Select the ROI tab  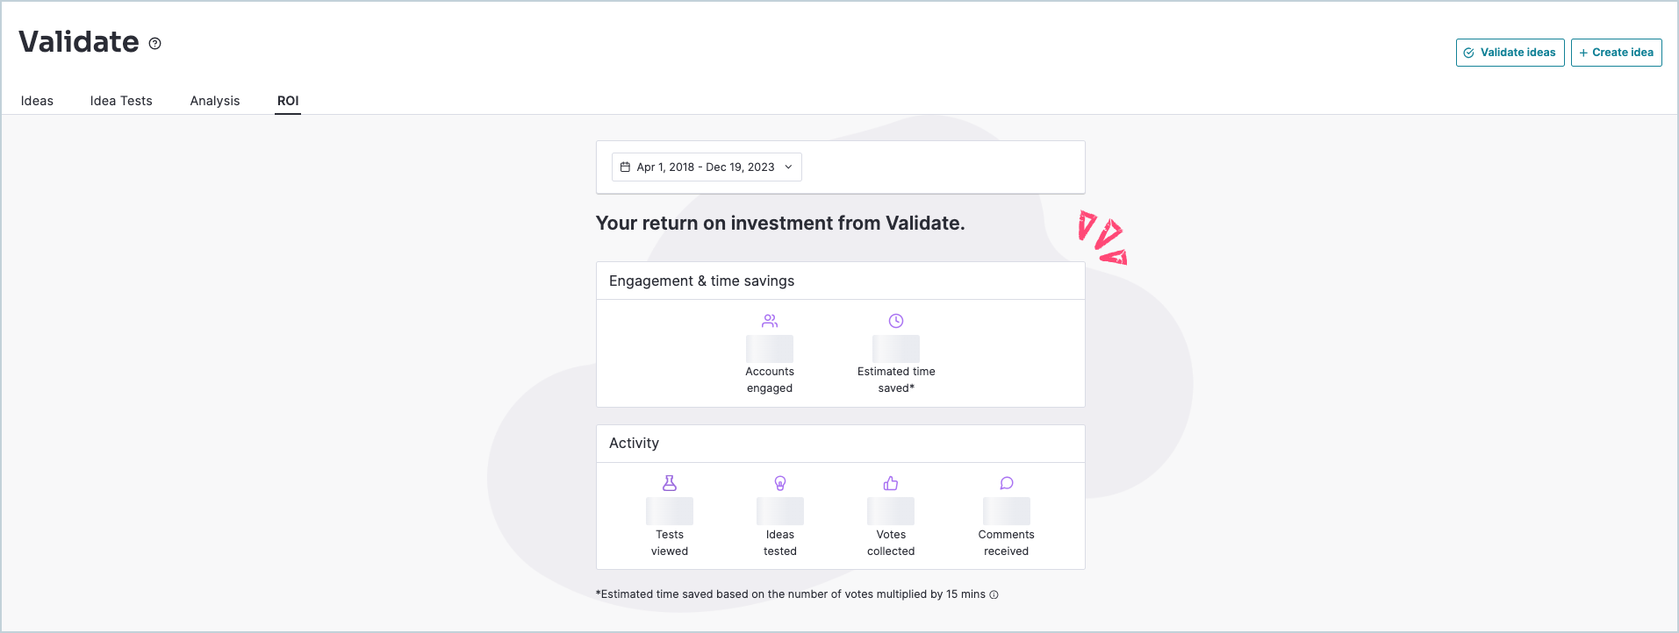(x=288, y=101)
